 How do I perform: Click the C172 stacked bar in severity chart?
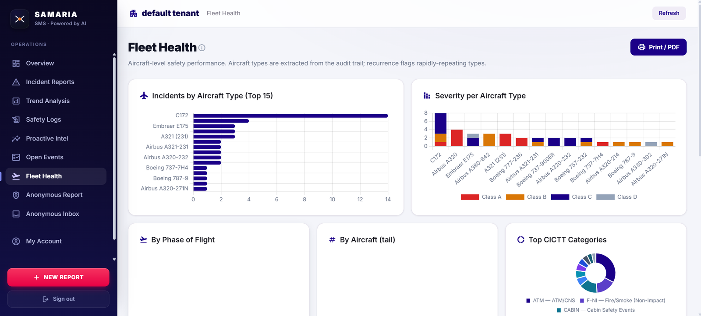click(x=440, y=130)
